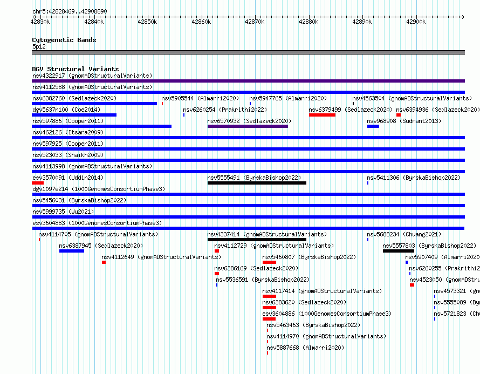Select nsv968908 (Sudmant2013) label

(404, 121)
